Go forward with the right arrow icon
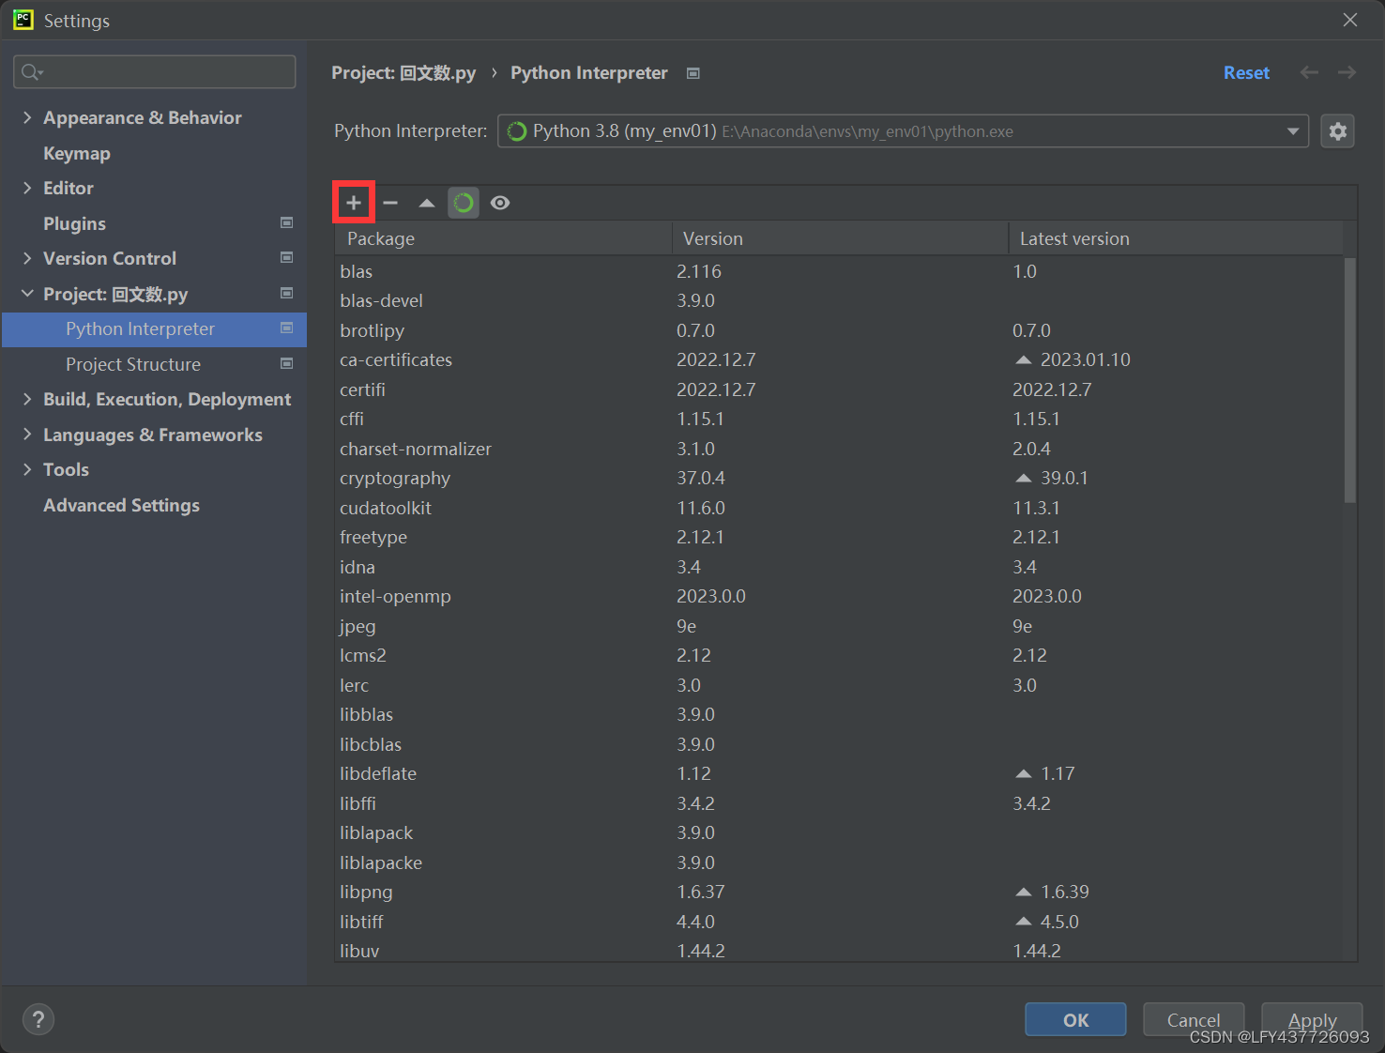 [1347, 72]
